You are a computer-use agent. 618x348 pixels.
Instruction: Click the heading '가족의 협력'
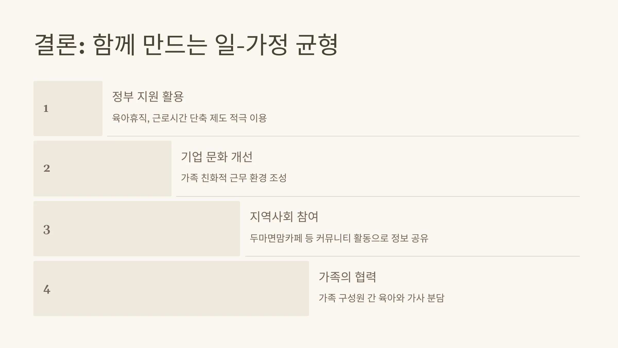click(x=347, y=277)
